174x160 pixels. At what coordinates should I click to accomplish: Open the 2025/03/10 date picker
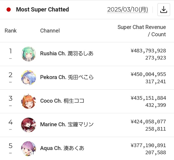coord(127,10)
